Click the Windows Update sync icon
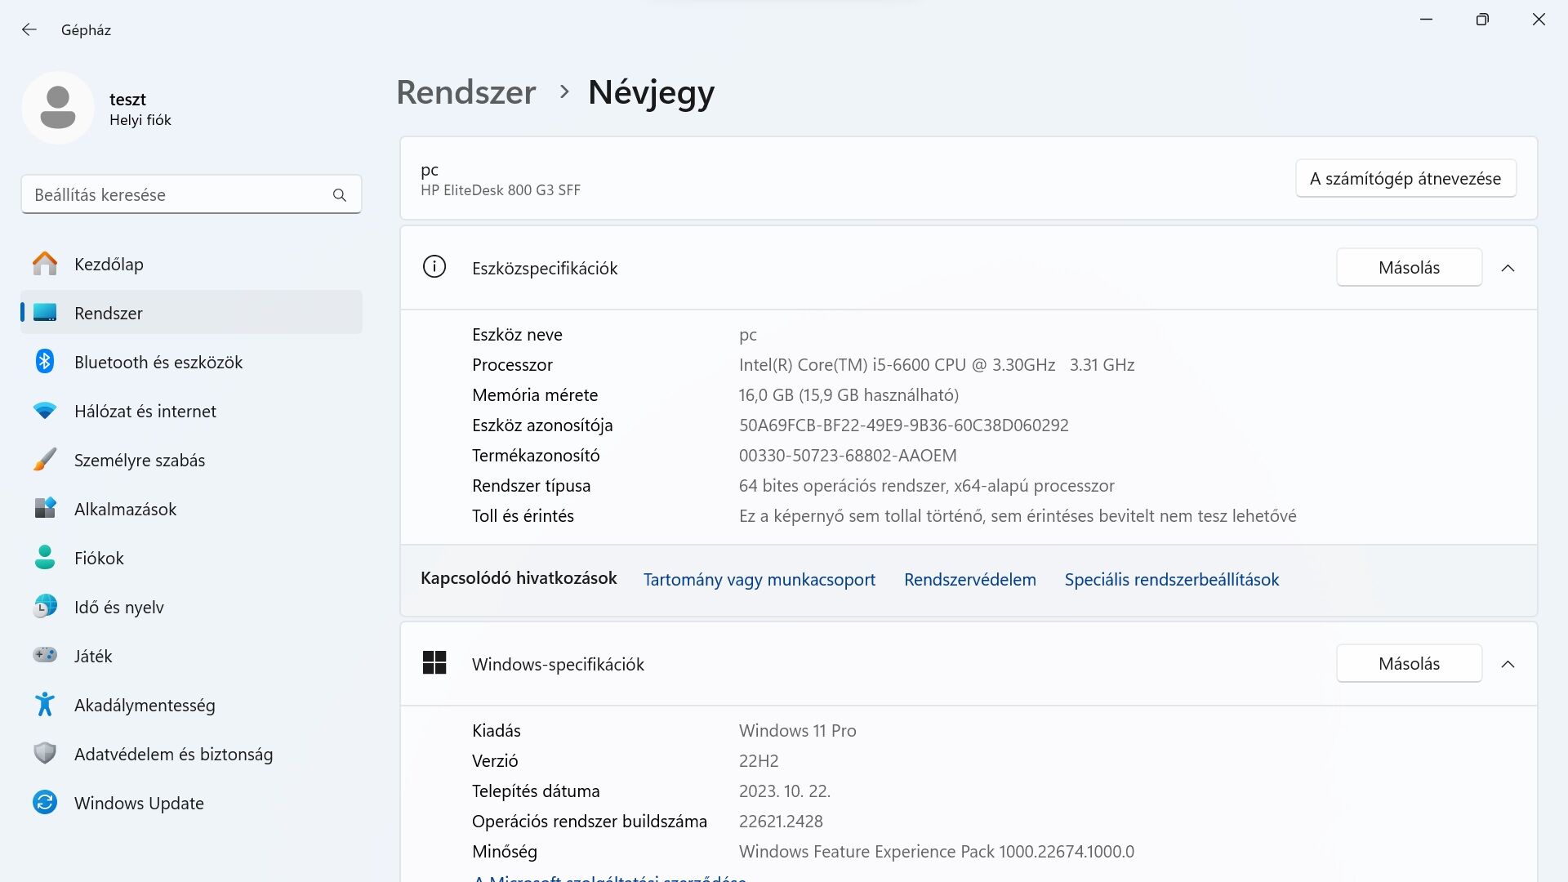Screen dimensions: 1568x882 tap(45, 803)
